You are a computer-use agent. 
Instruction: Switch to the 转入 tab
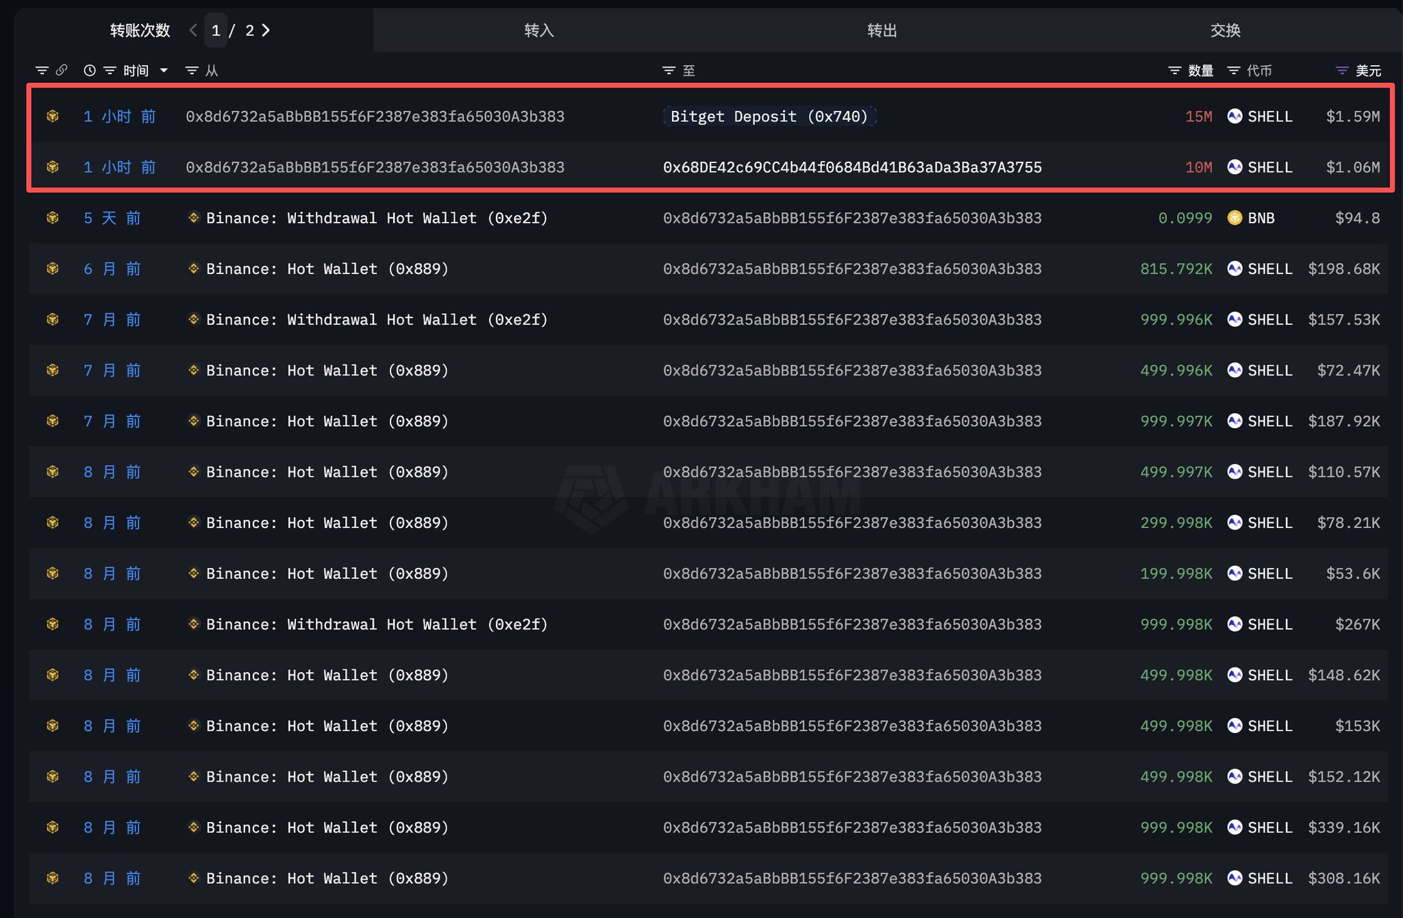pos(538,30)
